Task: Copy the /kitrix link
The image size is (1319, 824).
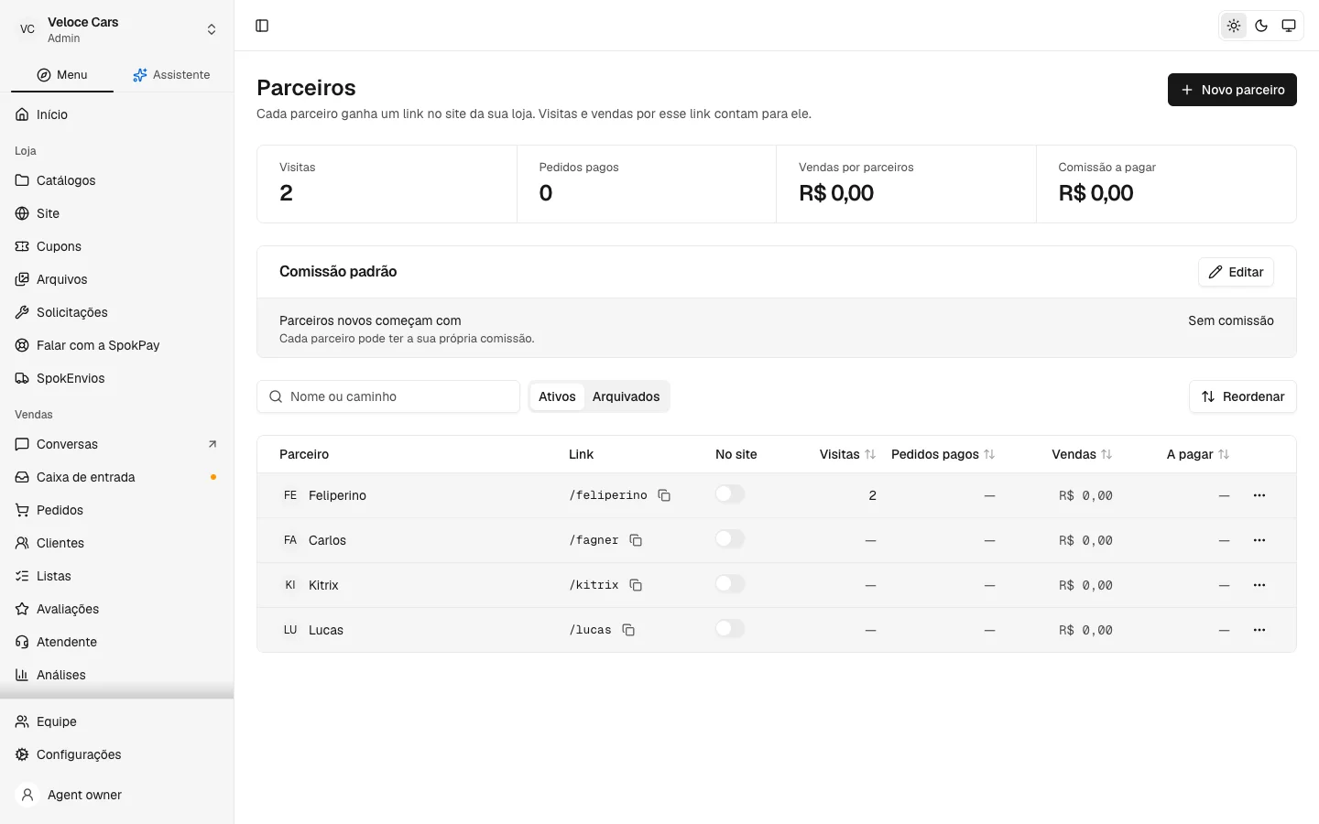Action: coord(636,585)
